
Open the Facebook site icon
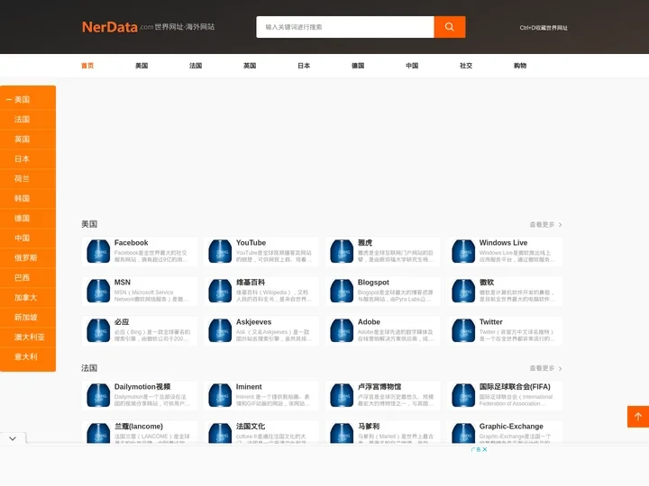98,251
